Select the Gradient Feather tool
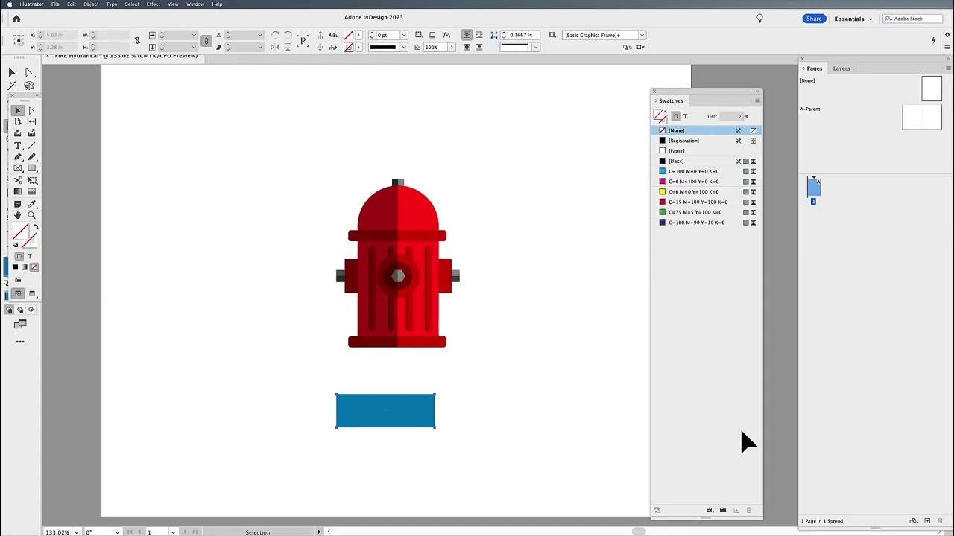 click(x=31, y=192)
